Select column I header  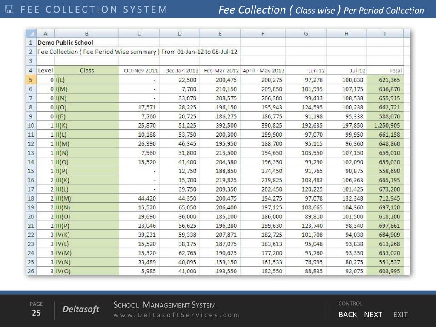tap(385, 34)
